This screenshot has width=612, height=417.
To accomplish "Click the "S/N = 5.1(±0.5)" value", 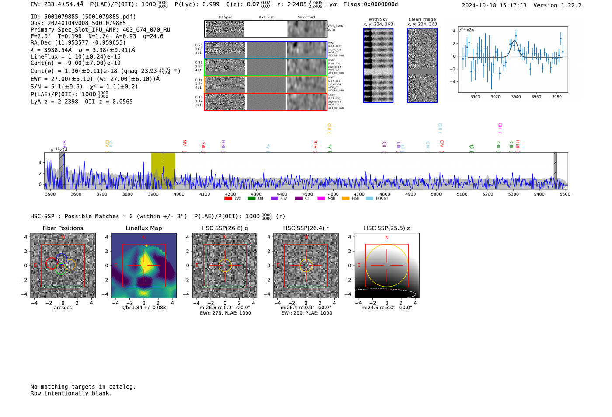I will click(x=56, y=86).
